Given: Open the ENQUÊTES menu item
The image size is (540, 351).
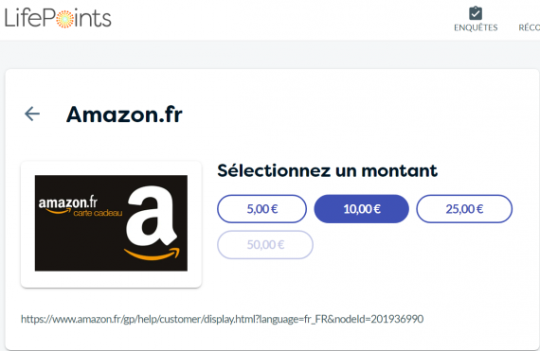Looking at the screenshot, I should [476, 27].
